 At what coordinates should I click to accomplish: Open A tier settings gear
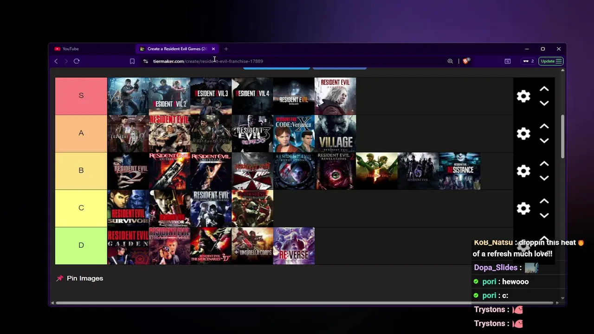[523, 134]
